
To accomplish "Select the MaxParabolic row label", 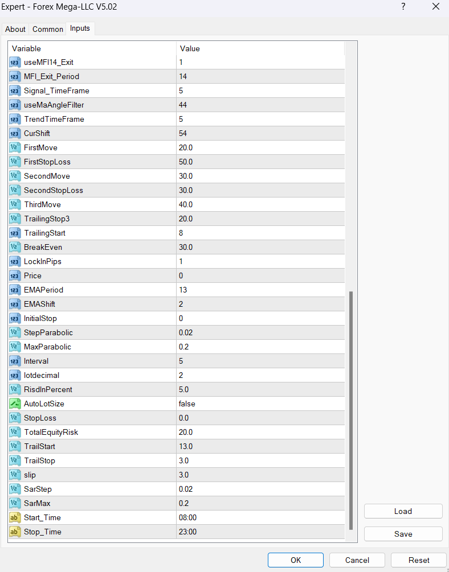I will pos(47,347).
